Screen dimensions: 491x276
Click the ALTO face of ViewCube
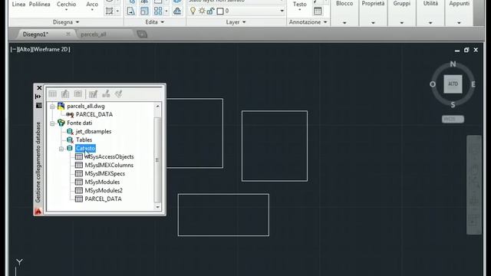pyautogui.click(x=453, y=84)
